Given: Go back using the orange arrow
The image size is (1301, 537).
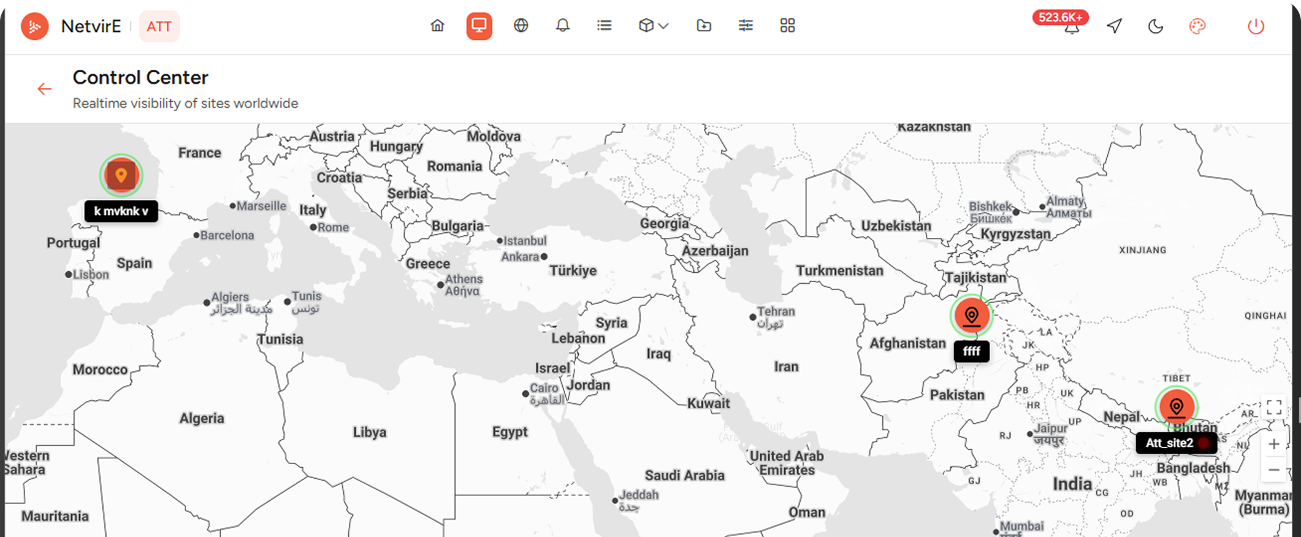Looking at the screenshot, I should [x=45, y=89].
